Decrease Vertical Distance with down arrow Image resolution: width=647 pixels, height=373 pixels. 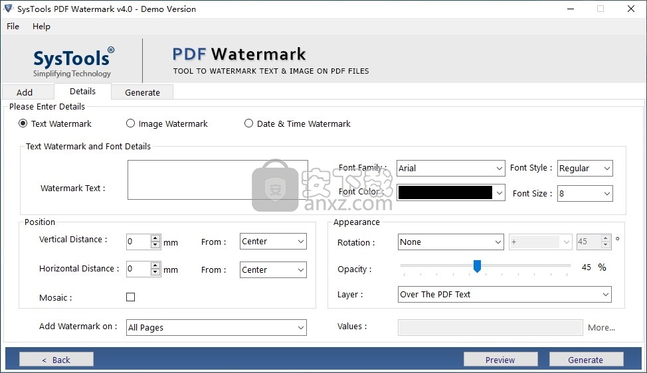pyautogui.click(x=155, y=245)
